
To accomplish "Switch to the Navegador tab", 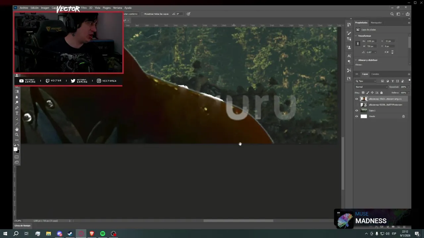I will tap(376, 23).
